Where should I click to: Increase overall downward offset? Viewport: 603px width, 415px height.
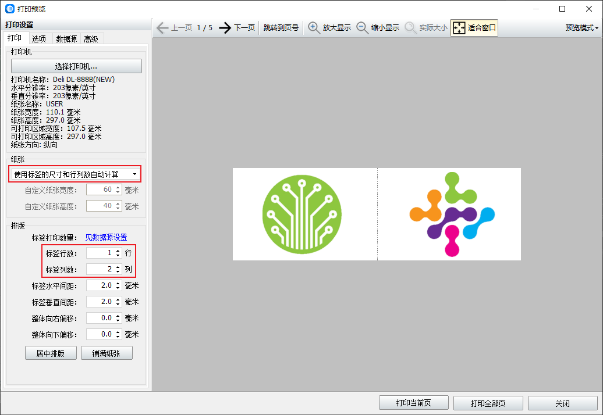[118, 332]
